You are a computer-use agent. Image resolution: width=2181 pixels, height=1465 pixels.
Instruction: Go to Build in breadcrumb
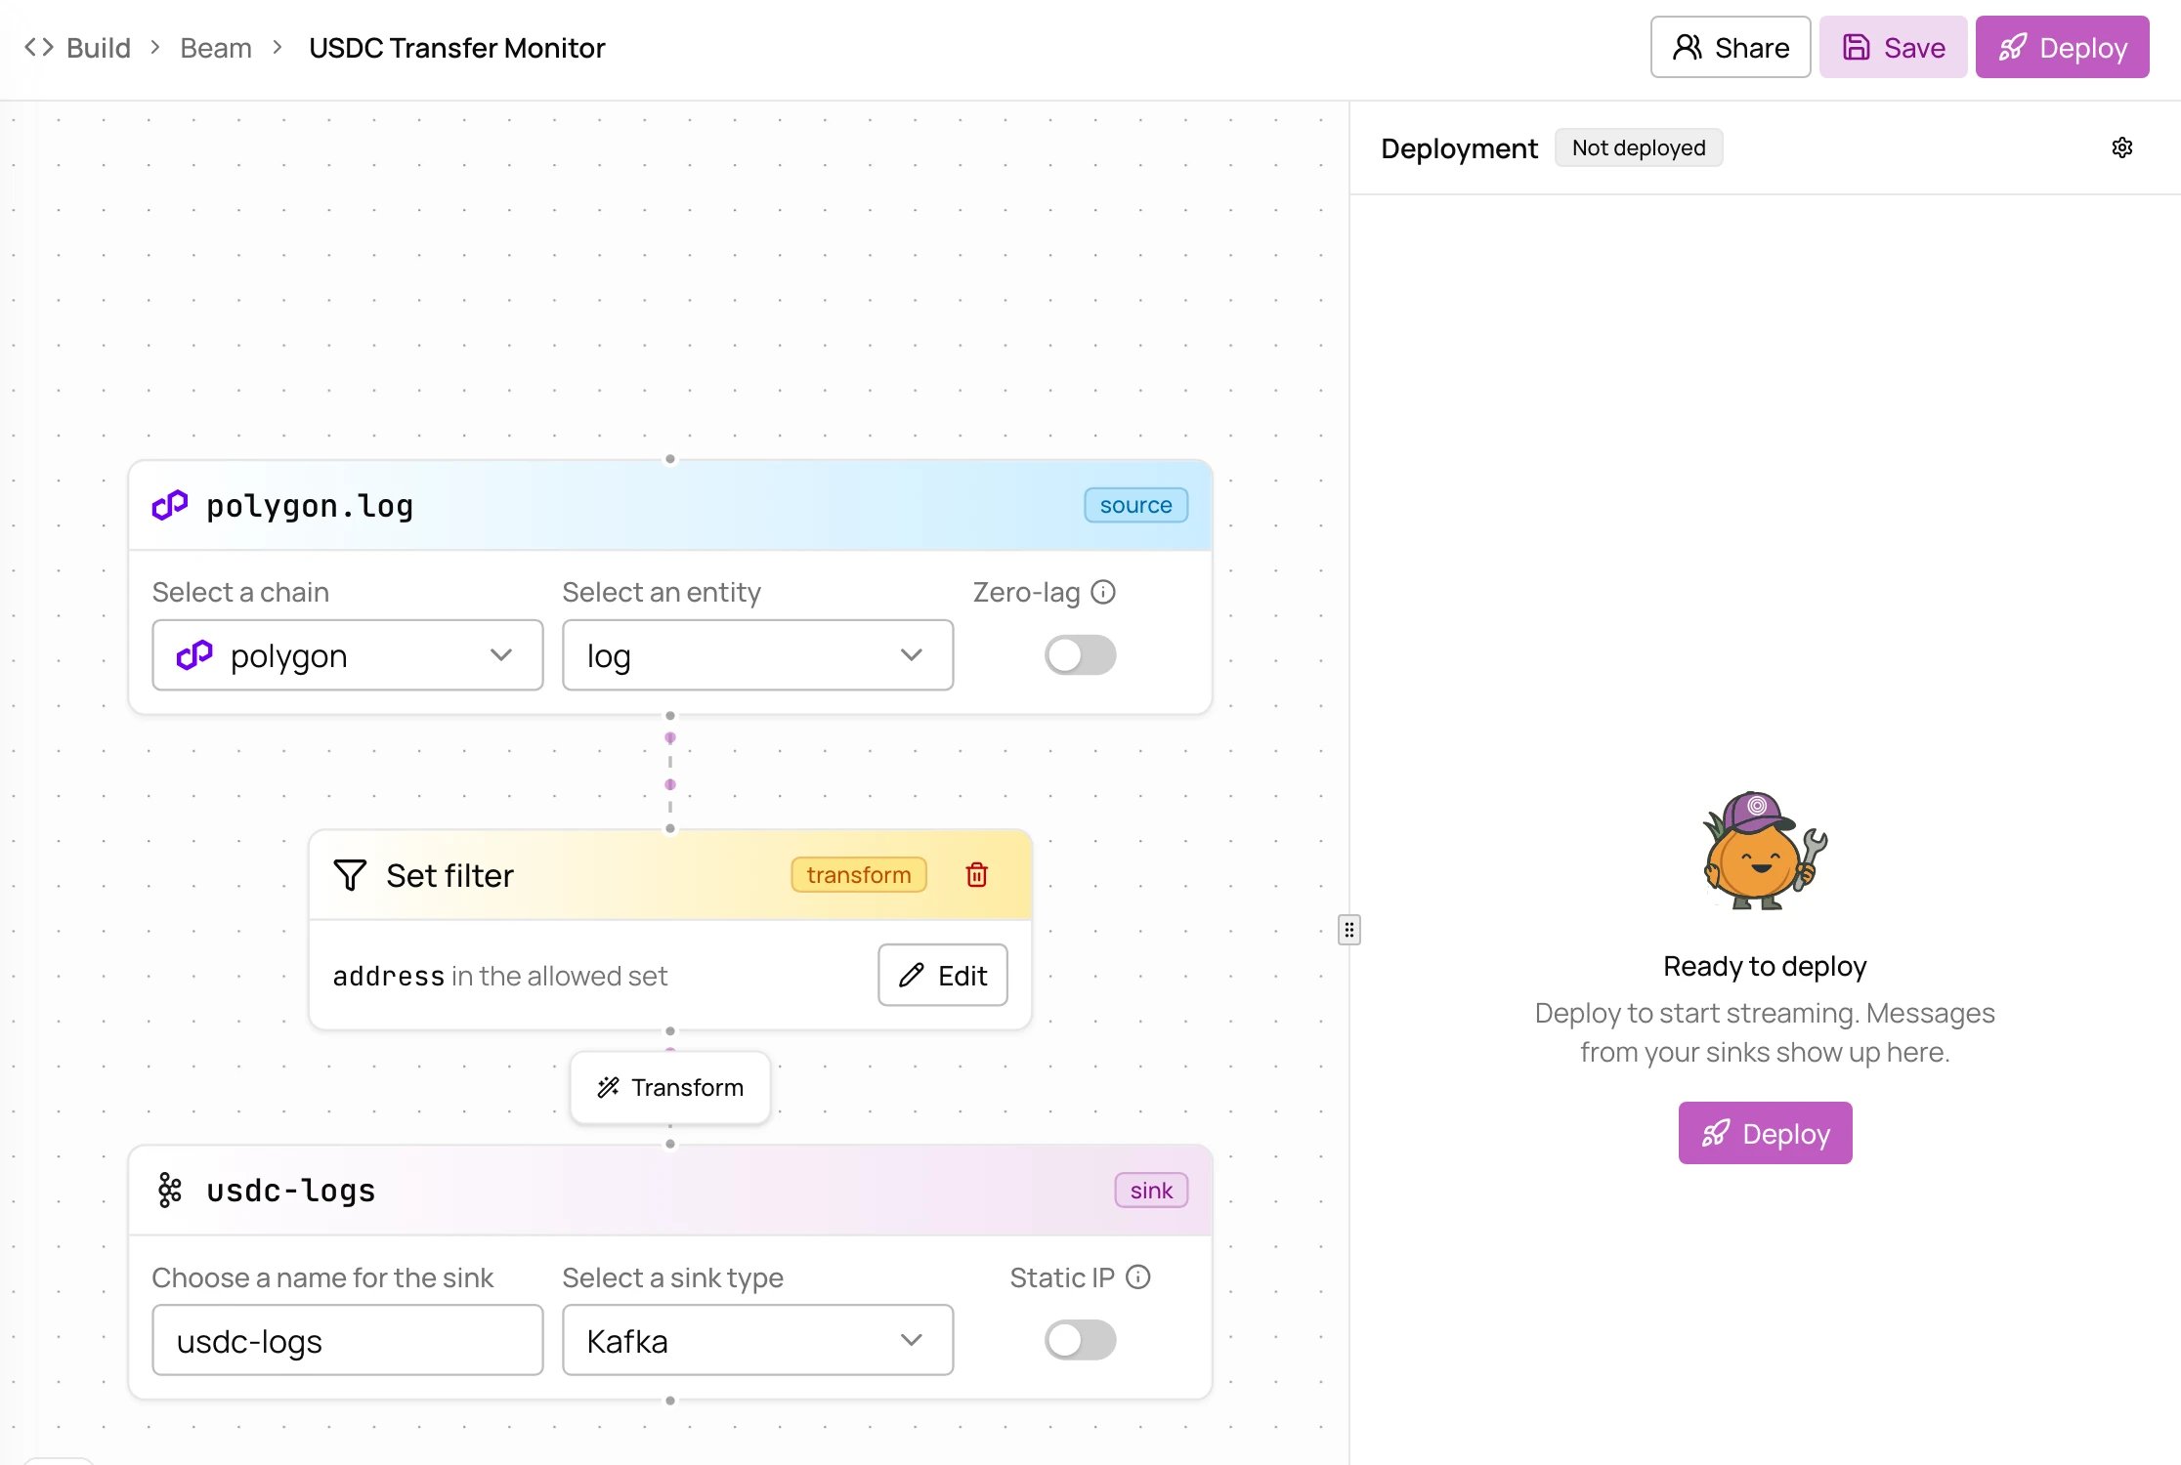(x=98, y=47)
